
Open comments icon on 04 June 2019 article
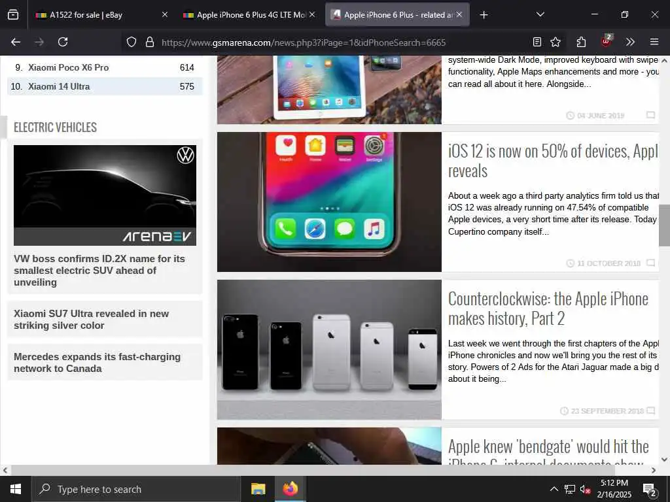(650, 115)
